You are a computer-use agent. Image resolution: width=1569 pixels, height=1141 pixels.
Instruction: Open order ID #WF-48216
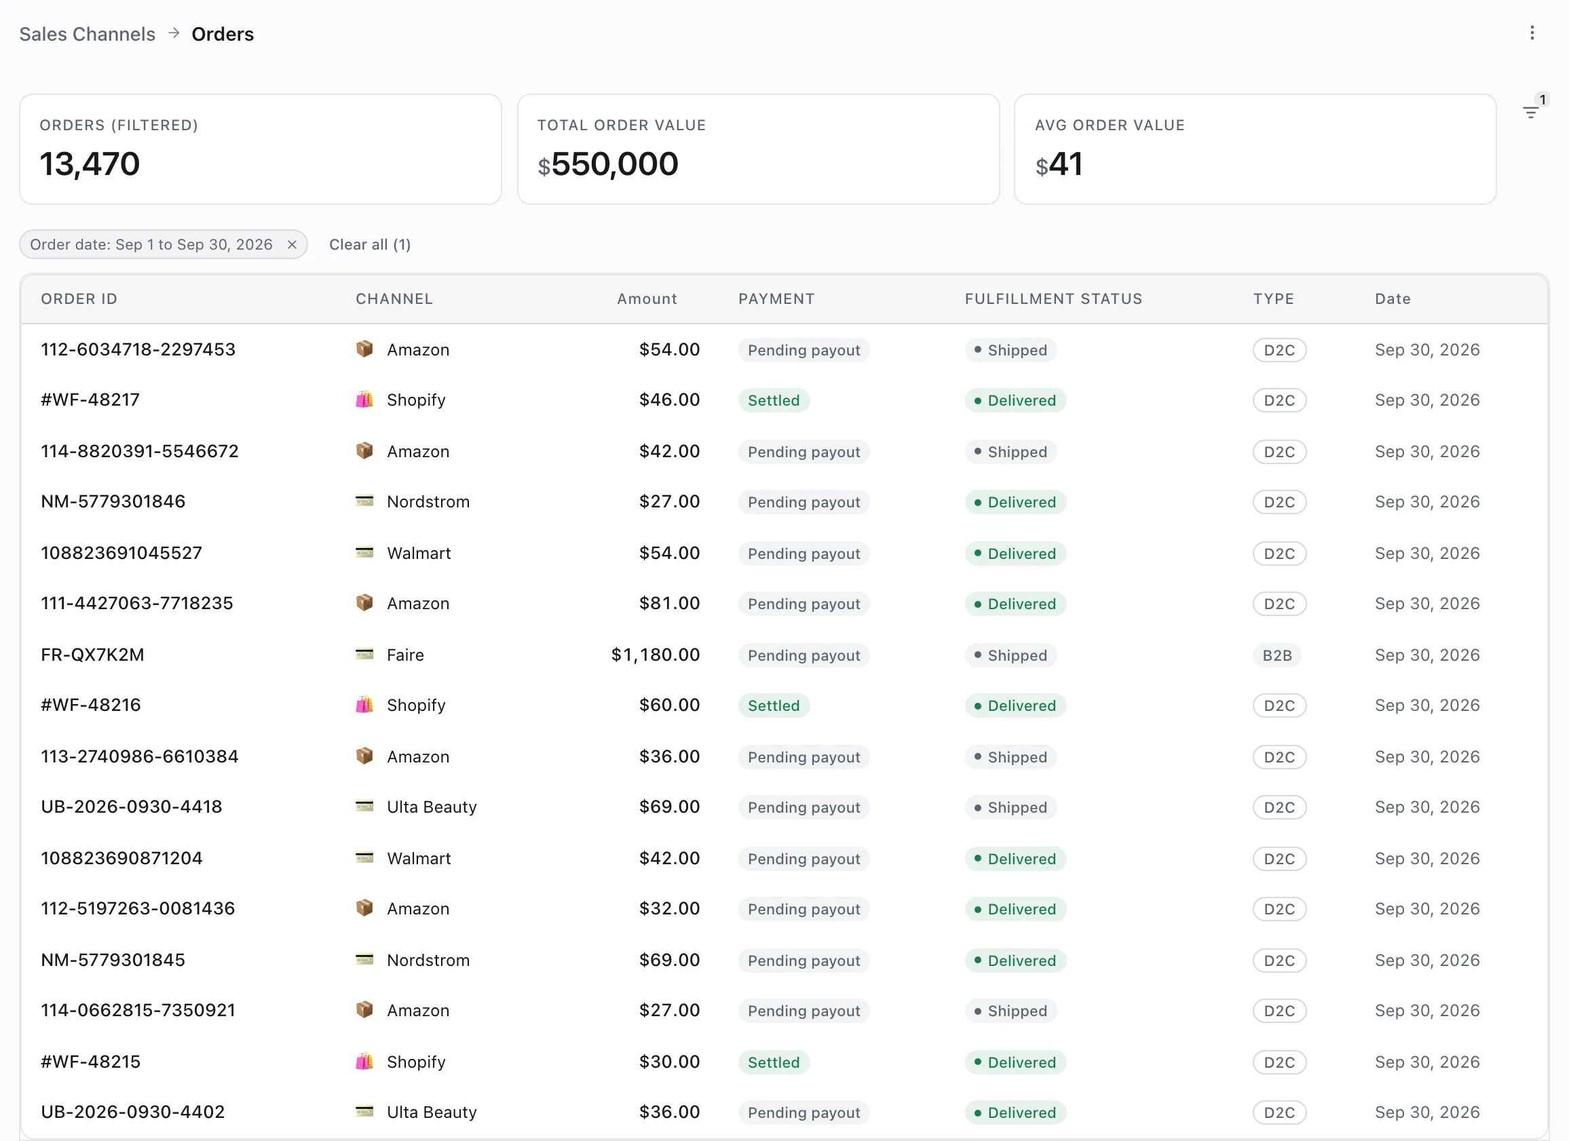(91, 705)
